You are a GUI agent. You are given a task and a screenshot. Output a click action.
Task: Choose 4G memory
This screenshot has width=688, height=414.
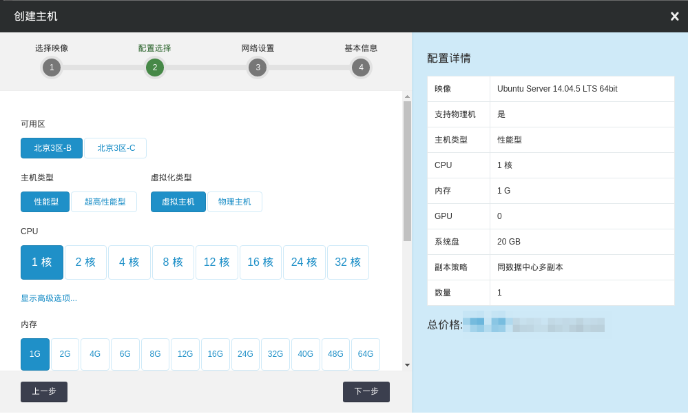click(95, 354)
